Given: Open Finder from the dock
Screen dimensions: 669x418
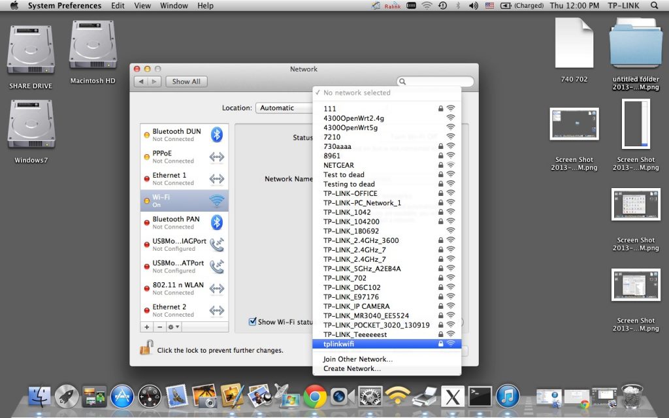Looking at the screenshot, I should pyautogui.click(x=40, y=396).
